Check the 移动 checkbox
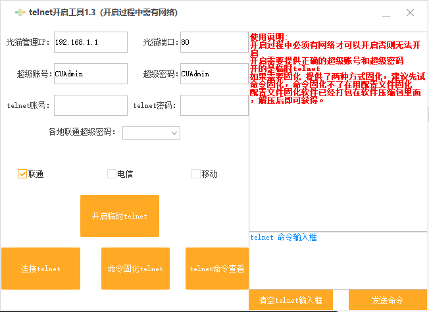This screenshot has width=429, height=312. tap(196, 174)
